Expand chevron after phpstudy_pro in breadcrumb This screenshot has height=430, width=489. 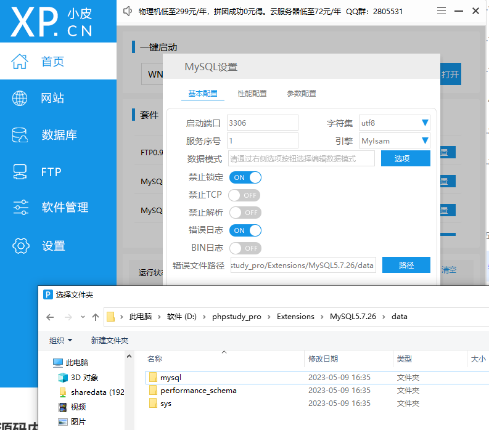click(x=269, y=317)
